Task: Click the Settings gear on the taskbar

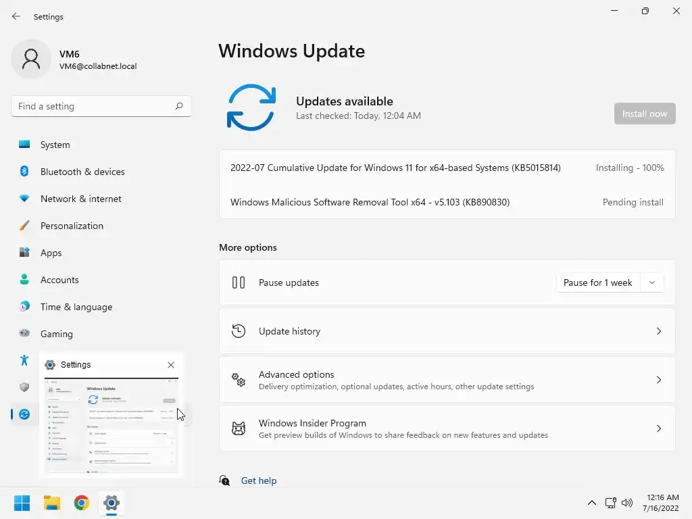Action: pyautogui.click(x=112, y=503)
